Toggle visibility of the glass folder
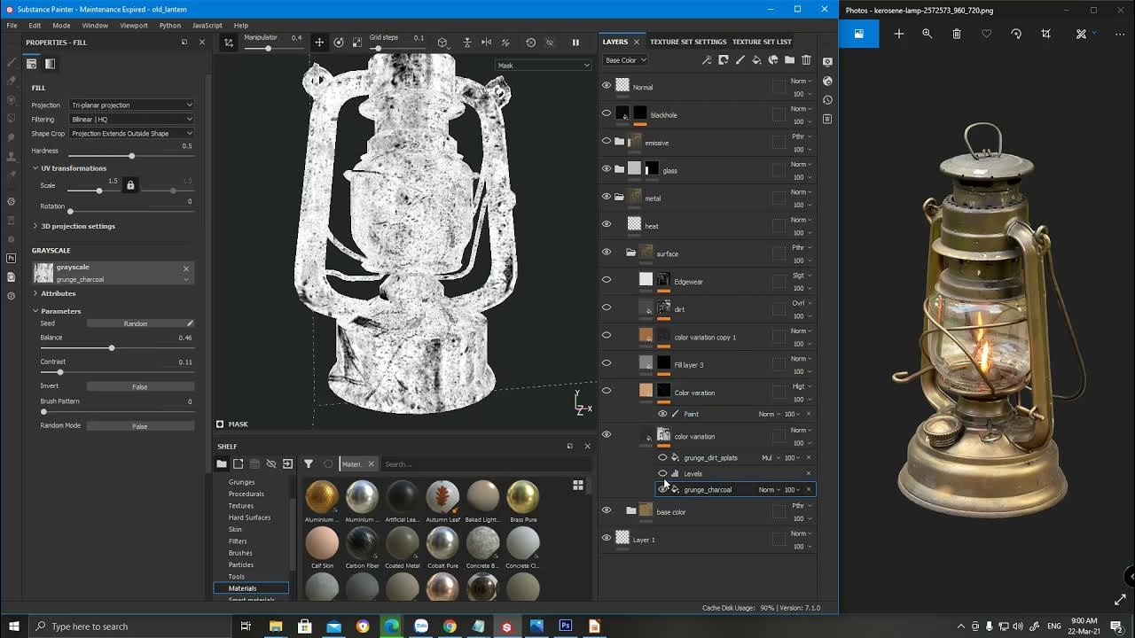The height and width of the screenshot is (638, 1135). [x=607, y=168]
